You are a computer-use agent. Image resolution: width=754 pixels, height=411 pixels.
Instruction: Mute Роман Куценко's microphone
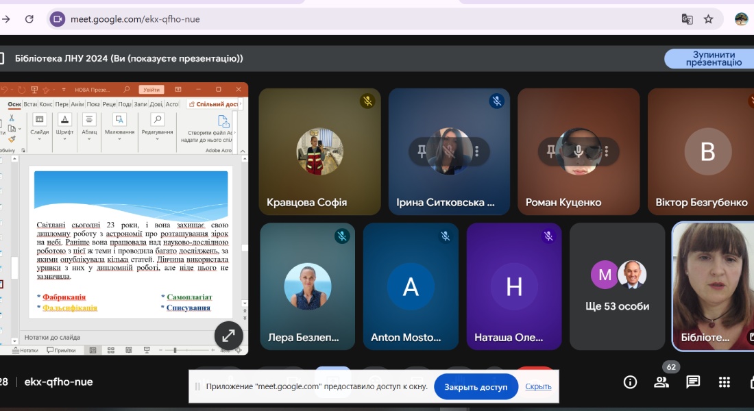579,151
